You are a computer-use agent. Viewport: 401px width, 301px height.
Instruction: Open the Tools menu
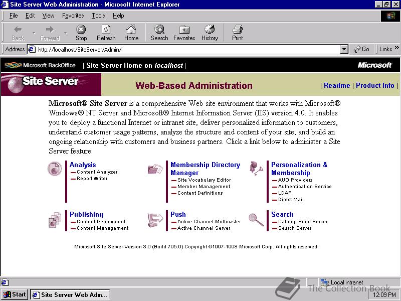tap(98, 16)
